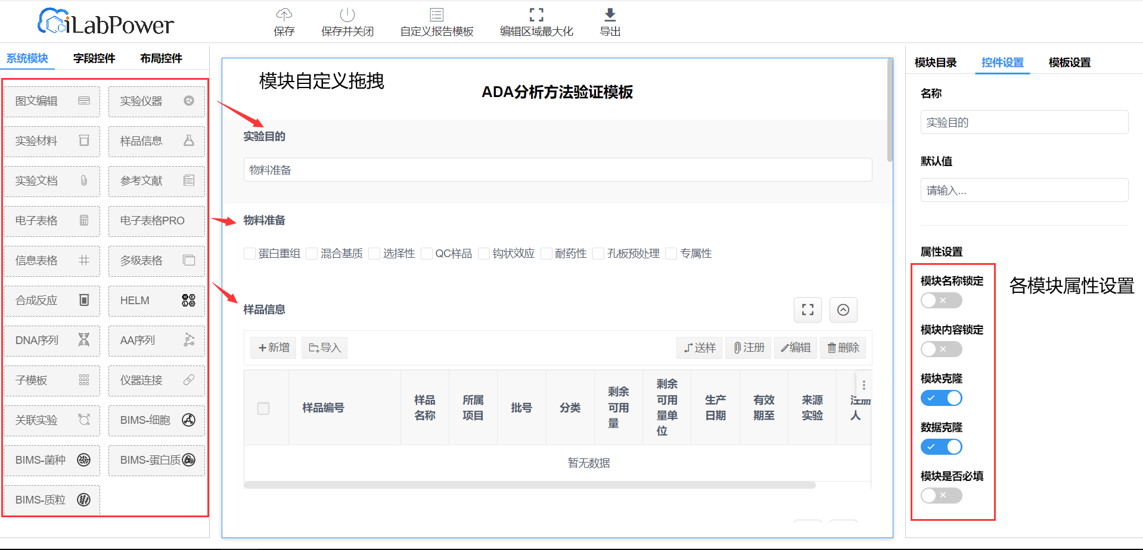This screenshot has height=550, width=1143.
Task: Select the 信息表格 module
Action: 52,261
